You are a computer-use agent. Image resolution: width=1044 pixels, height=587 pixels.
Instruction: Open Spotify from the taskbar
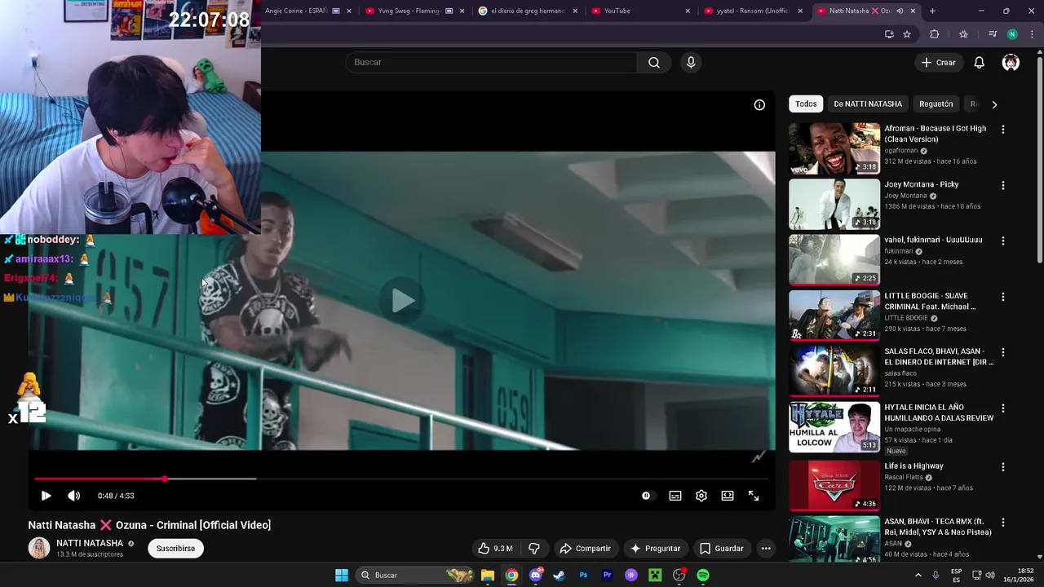pos(703,576)
